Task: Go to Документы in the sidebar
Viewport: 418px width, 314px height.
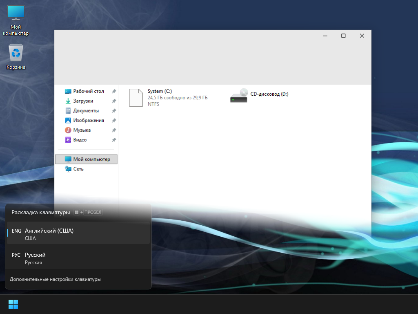Action: tap(86, 110)
